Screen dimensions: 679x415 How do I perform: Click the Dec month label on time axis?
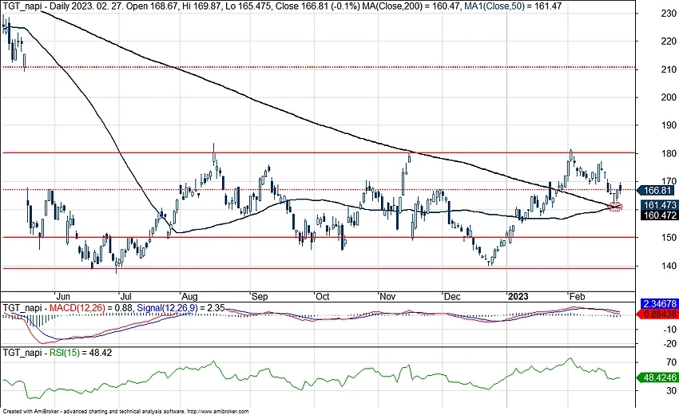pos(451,296)
